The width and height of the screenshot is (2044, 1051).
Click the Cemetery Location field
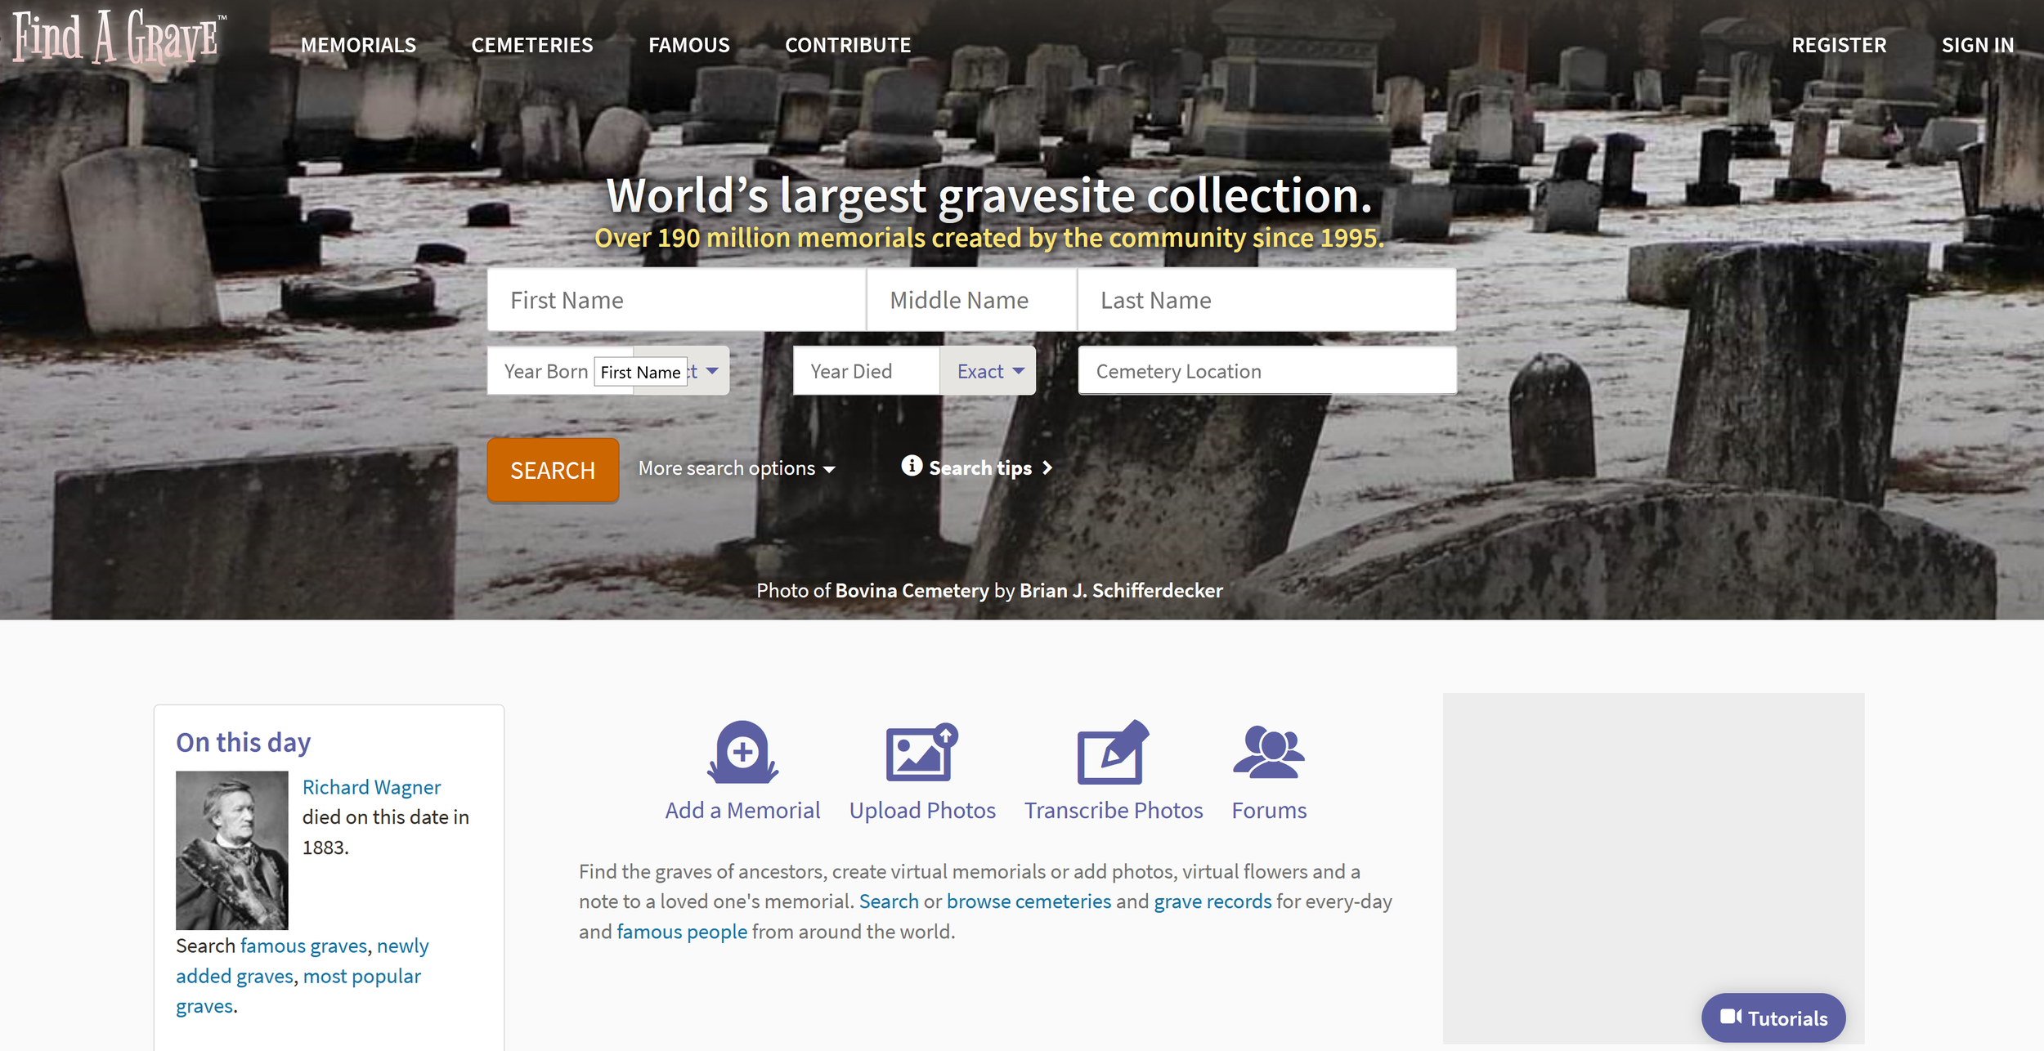[1266, 371]
